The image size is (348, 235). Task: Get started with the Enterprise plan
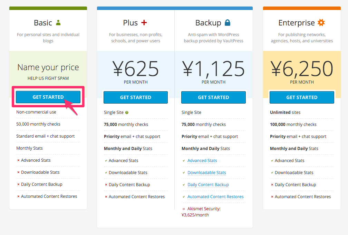[302, 97]
